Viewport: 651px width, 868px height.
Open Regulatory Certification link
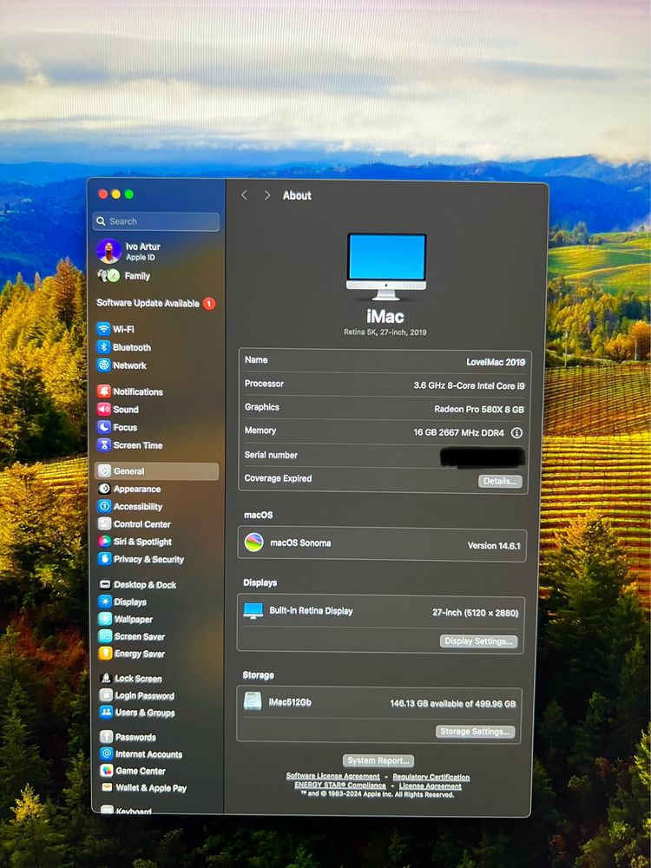pyautogui.click(x=431, y=777)
